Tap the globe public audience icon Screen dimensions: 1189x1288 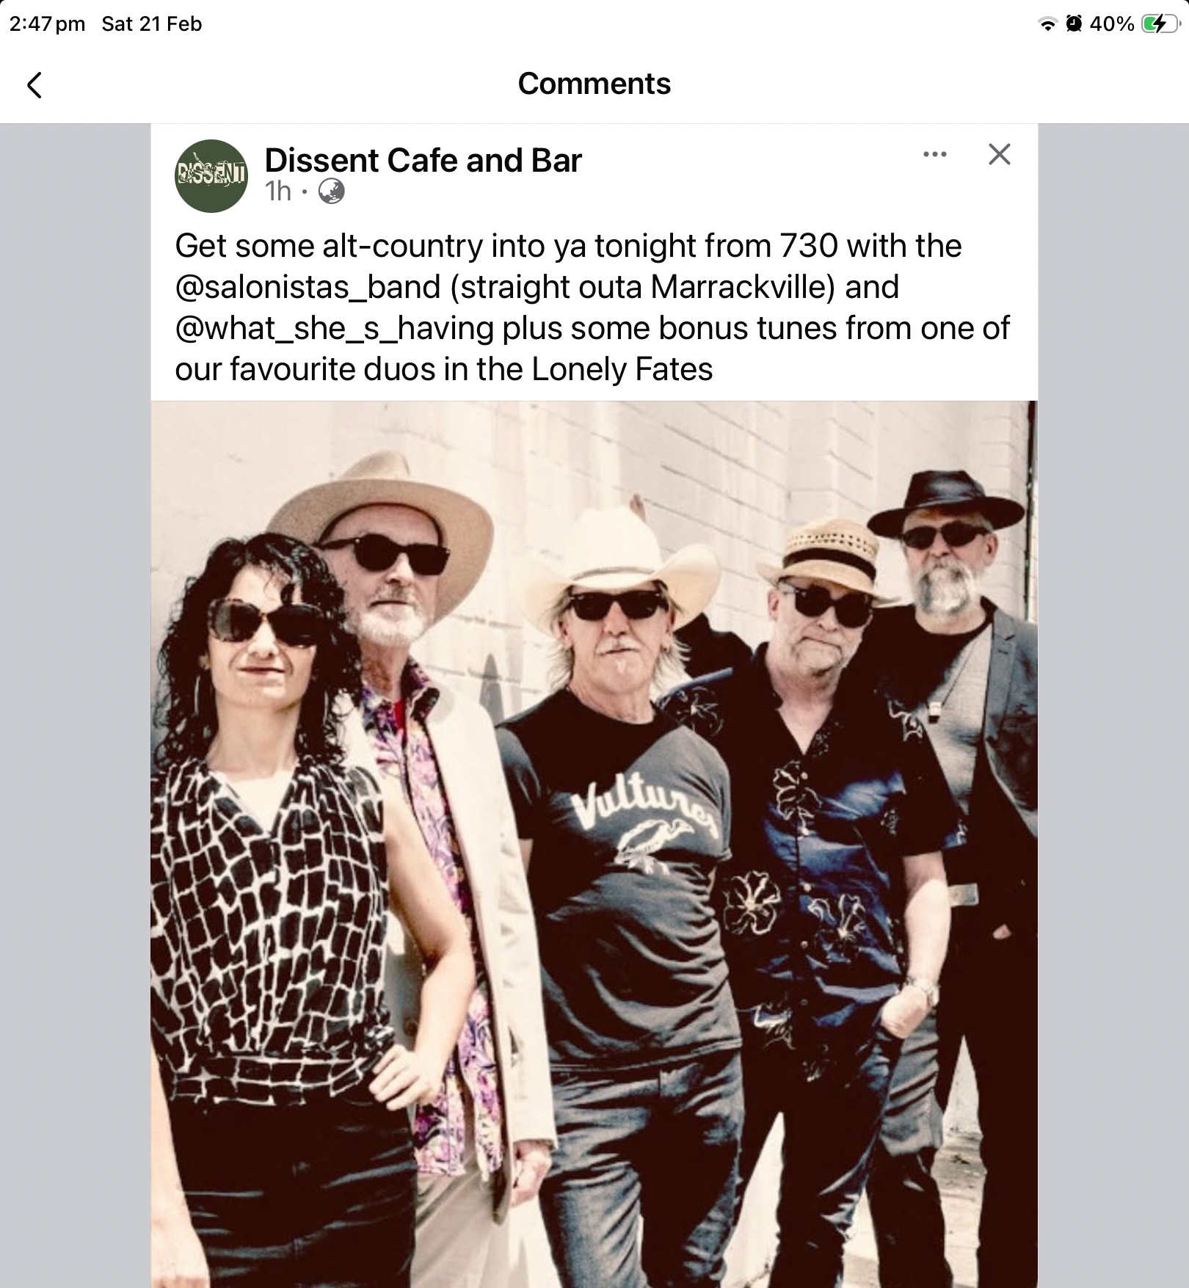pyautogui.click(x=331, y=192)
